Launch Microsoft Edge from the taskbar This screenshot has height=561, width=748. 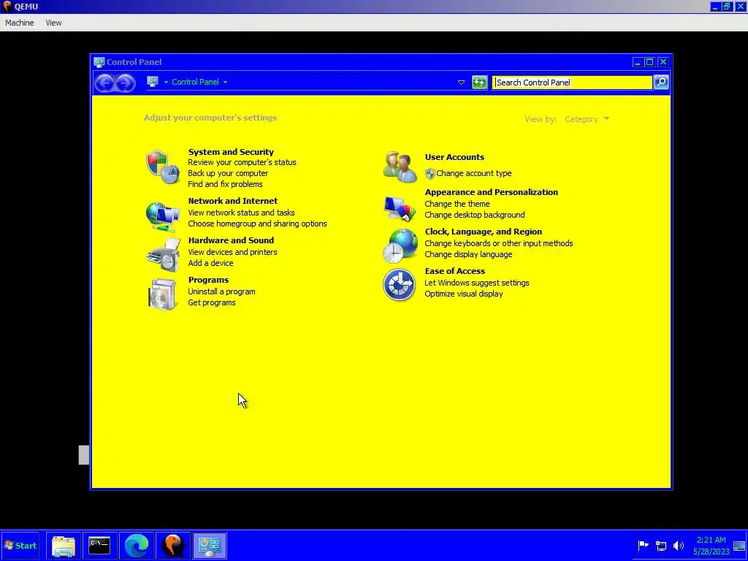(x=137, y=545)
